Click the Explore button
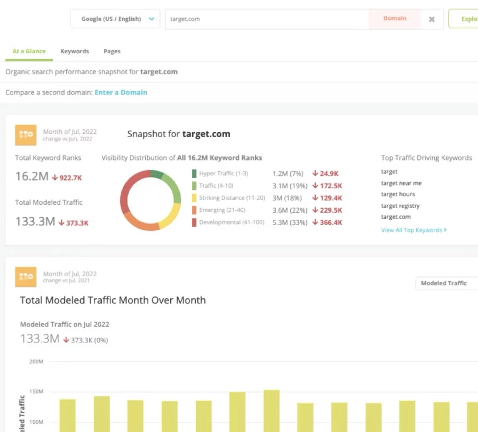Viewport: 478px width, 432px height. point(464,19)
